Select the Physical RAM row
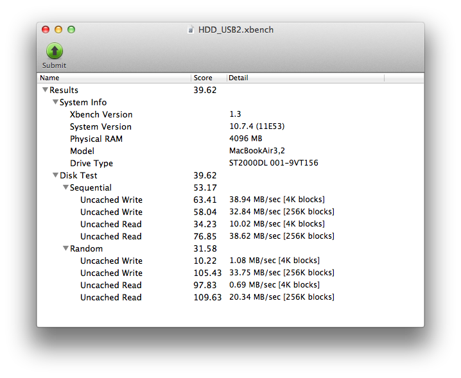This screenshot has width=461, height=378. pos(230,139)
